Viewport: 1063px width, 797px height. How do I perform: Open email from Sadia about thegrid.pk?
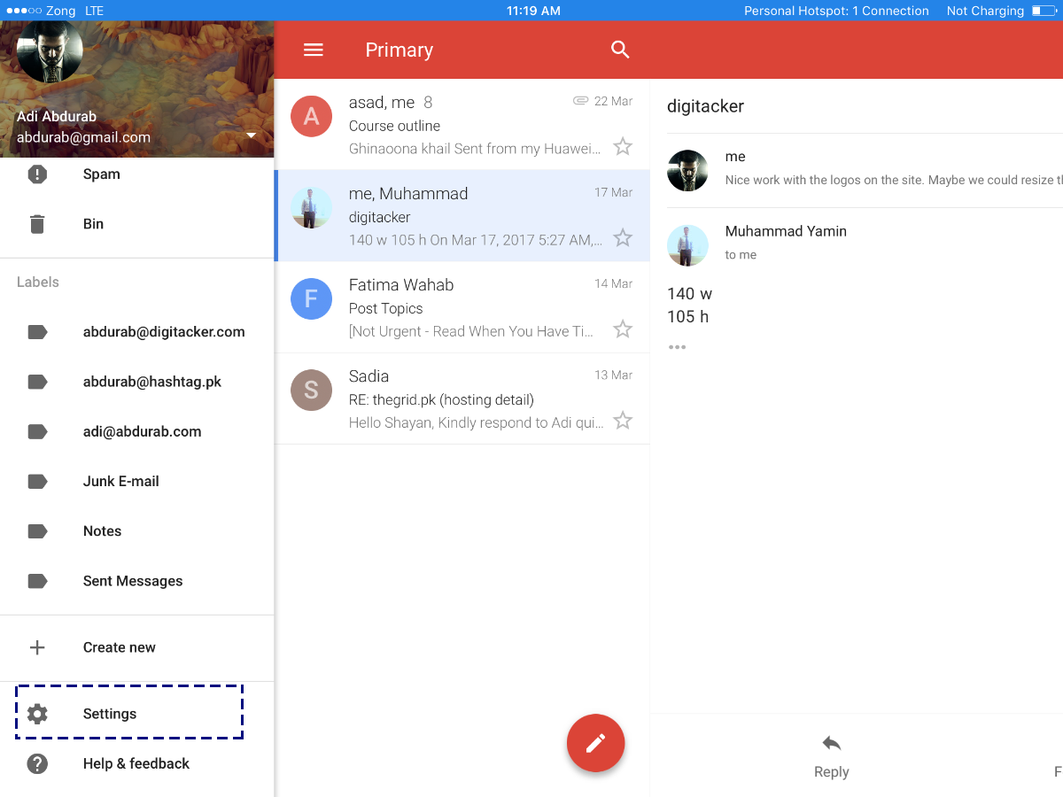[462, 399]
